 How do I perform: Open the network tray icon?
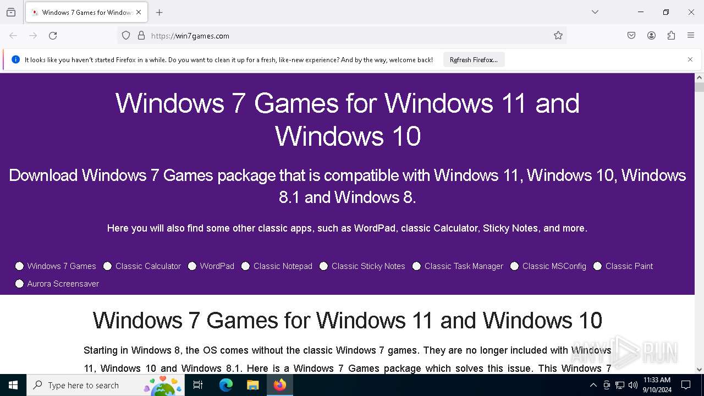[620, 385]
